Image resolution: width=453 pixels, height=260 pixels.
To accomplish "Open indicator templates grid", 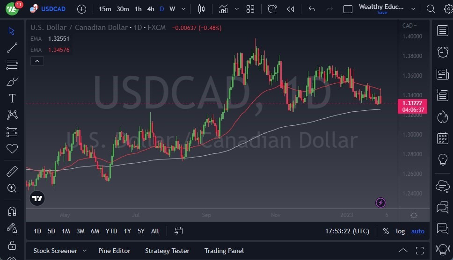I will click(x=250, y=9).
